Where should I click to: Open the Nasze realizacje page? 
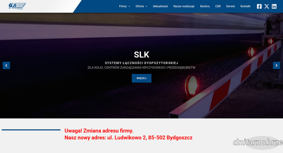184,6
